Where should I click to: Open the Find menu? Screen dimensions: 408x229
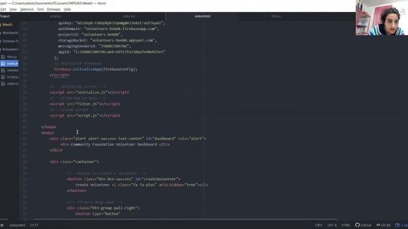40,10
